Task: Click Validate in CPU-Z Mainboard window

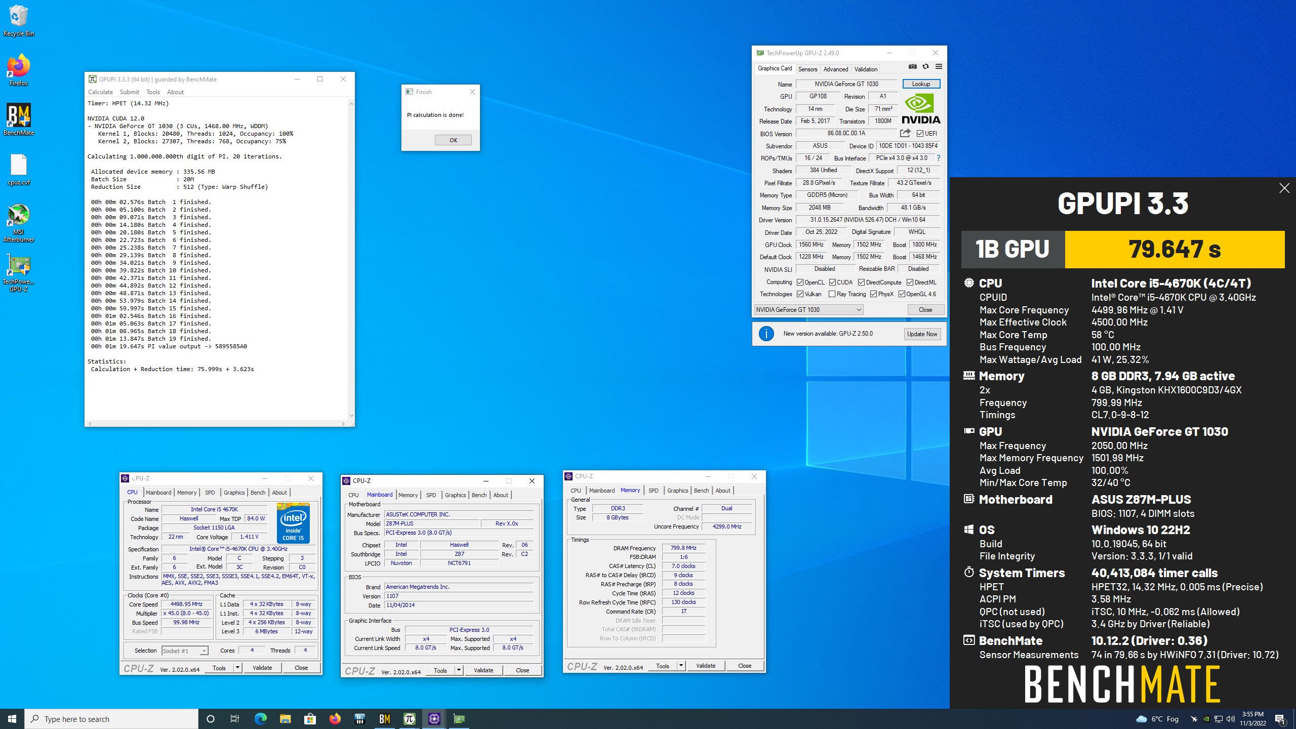Action: [x=483, y=670]
